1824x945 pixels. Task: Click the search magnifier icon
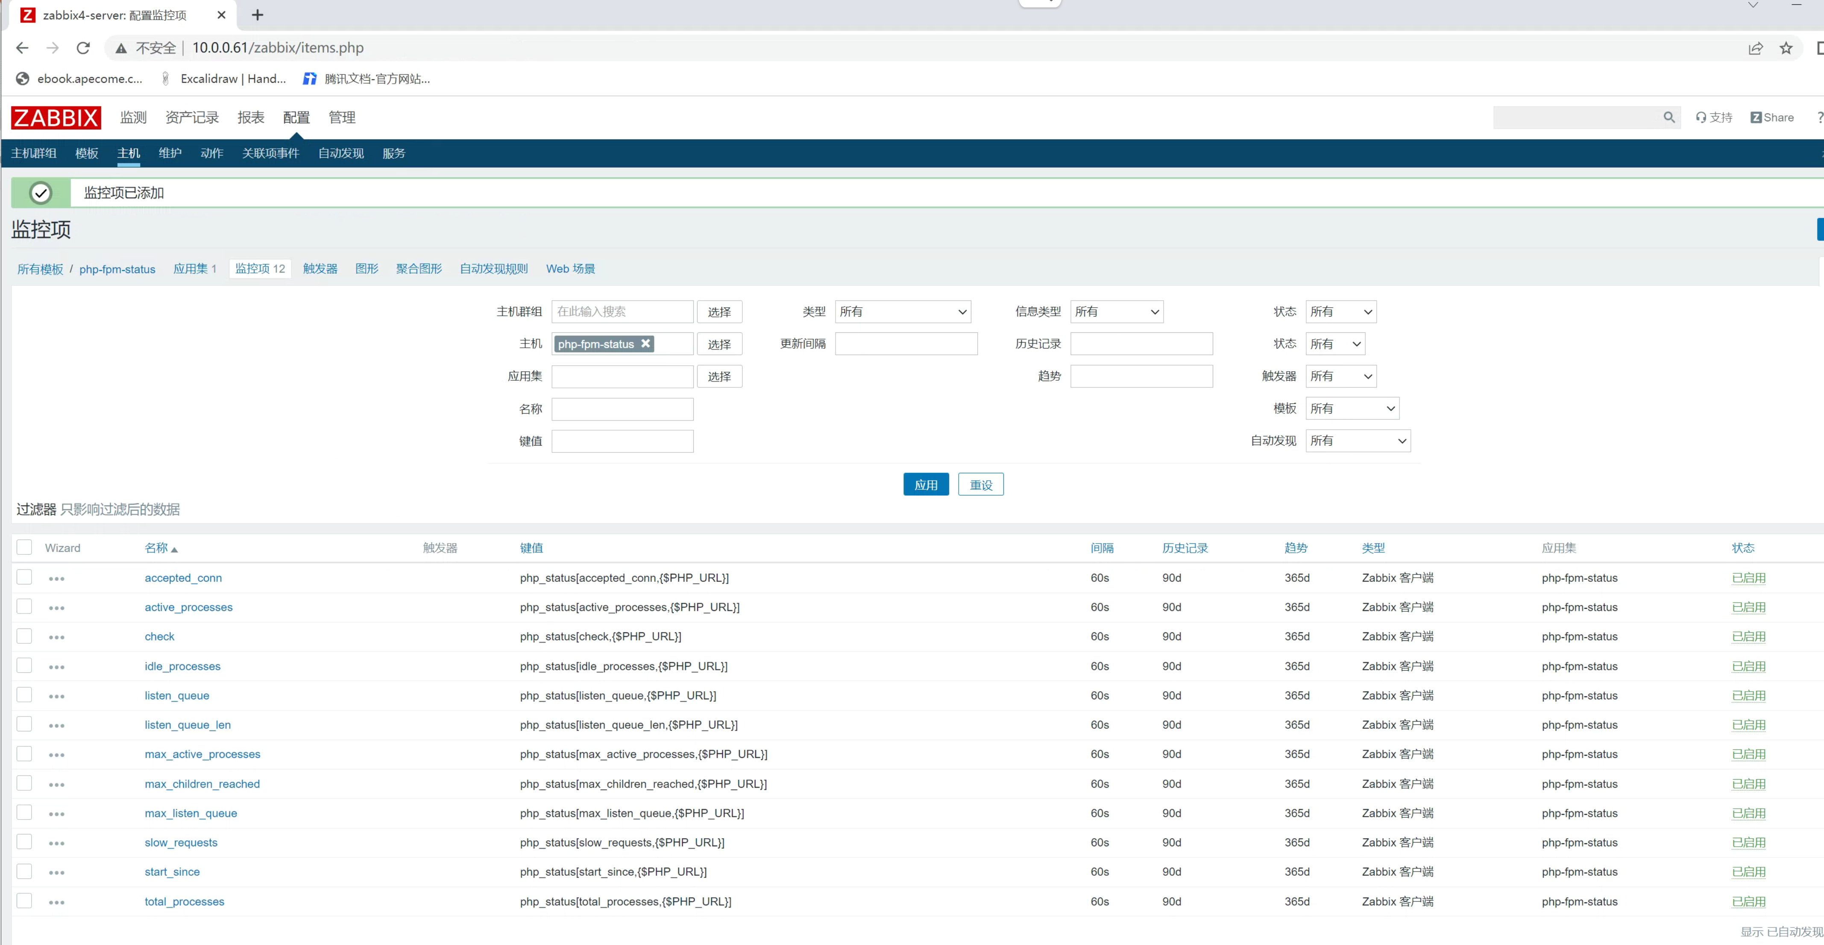coord(1668,117)
